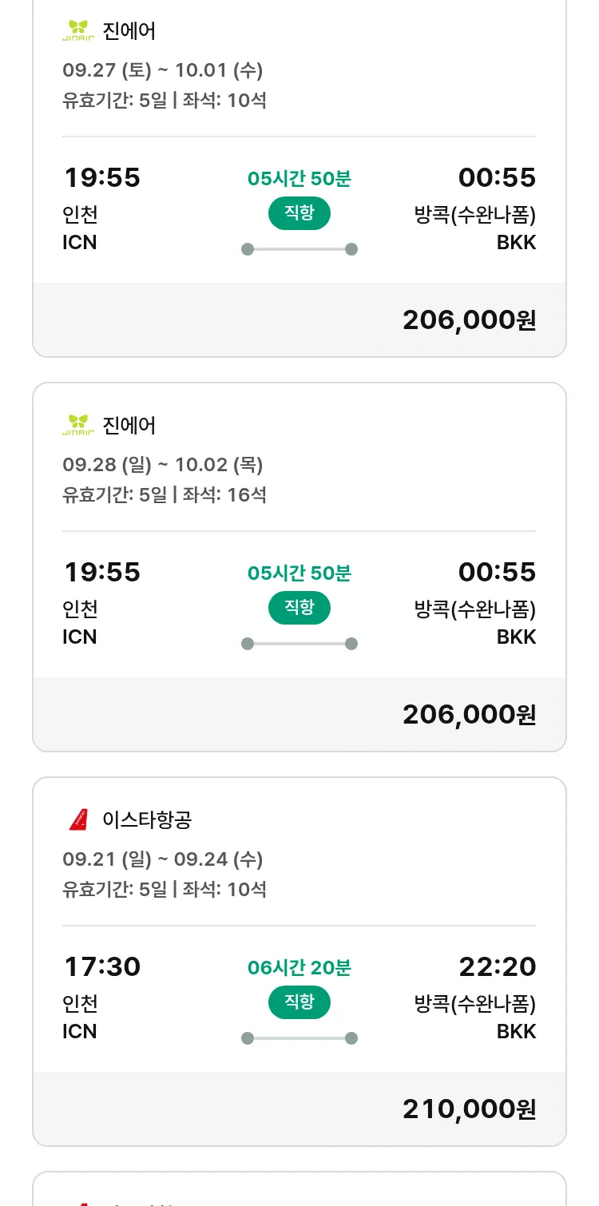This screenshot has height=1206, width=599.
Task: Click the 09.28 (일) ~ 10.02 (목) date range
Action: point(163,465)
